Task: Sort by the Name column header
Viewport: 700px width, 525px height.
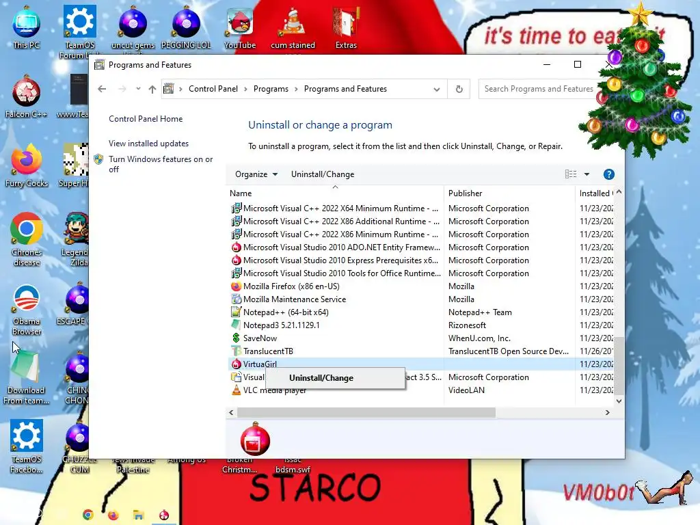Action: (x=335, y=193)
